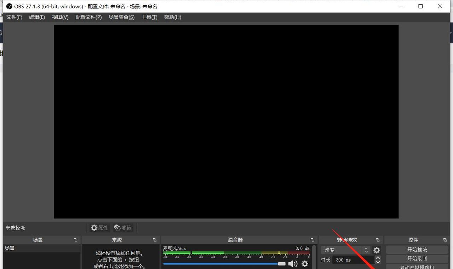Click the 控件 panel title
The image size is (453, 269).
[413, 240]
